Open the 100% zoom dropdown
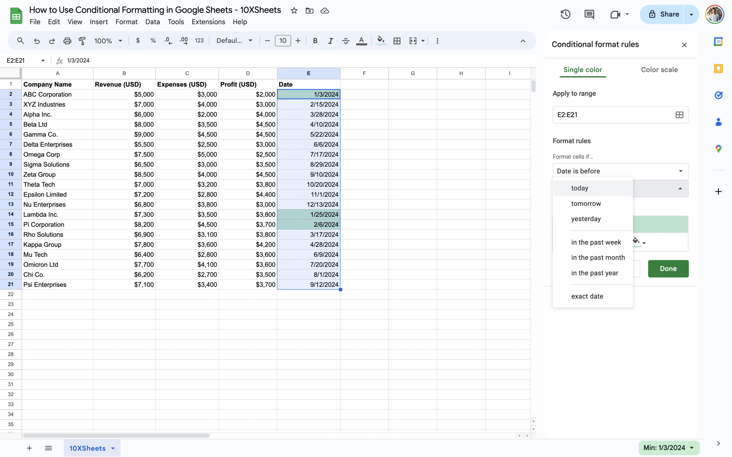Image resolution: width=732 pixels, height=457 pixels. click(108, 41)
